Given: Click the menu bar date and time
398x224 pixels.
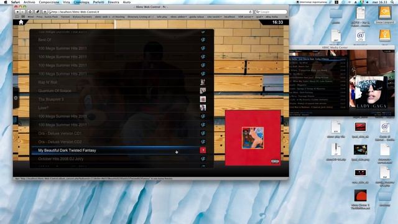Looking at the screenshot, I should pyautogui.click(x=379, y=2).
